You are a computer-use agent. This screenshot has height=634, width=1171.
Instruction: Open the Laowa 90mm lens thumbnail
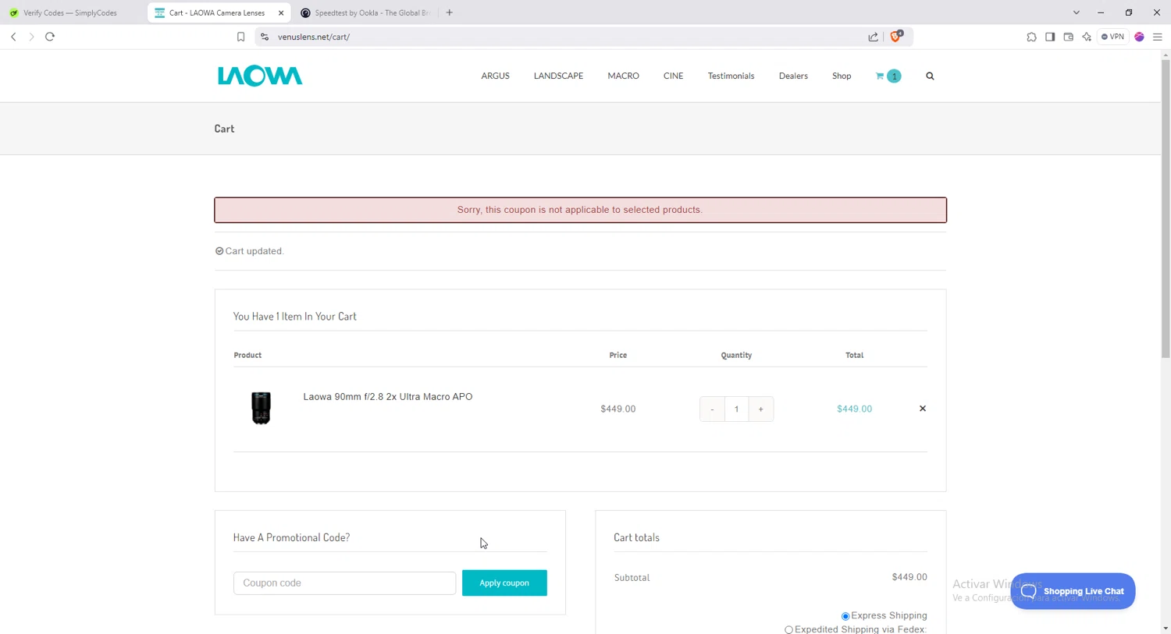tap(261, 408)
